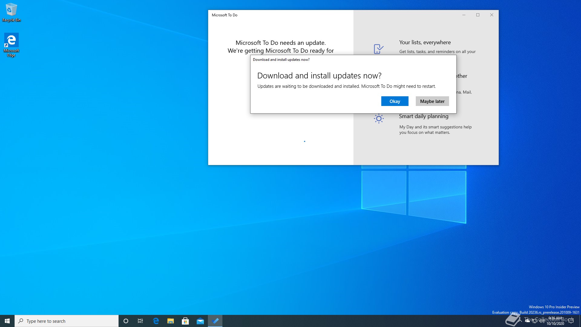This screenshot has width=581, height=327.
Task: Minimize the Microsoft To Do window
Action: (464, 15)
